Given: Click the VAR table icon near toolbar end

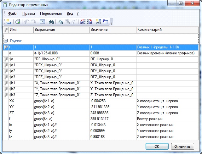Looking at the screenshot, I should (x=98, y=22).
